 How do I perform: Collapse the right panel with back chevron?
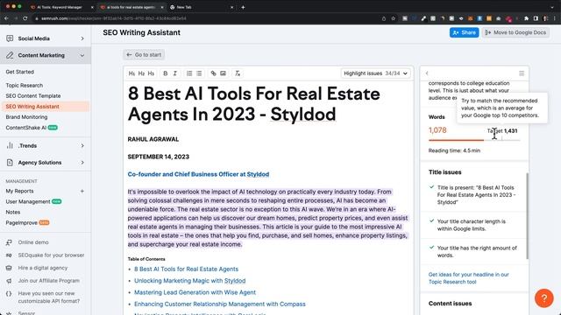pyautogui.click(x=427, y=73)
